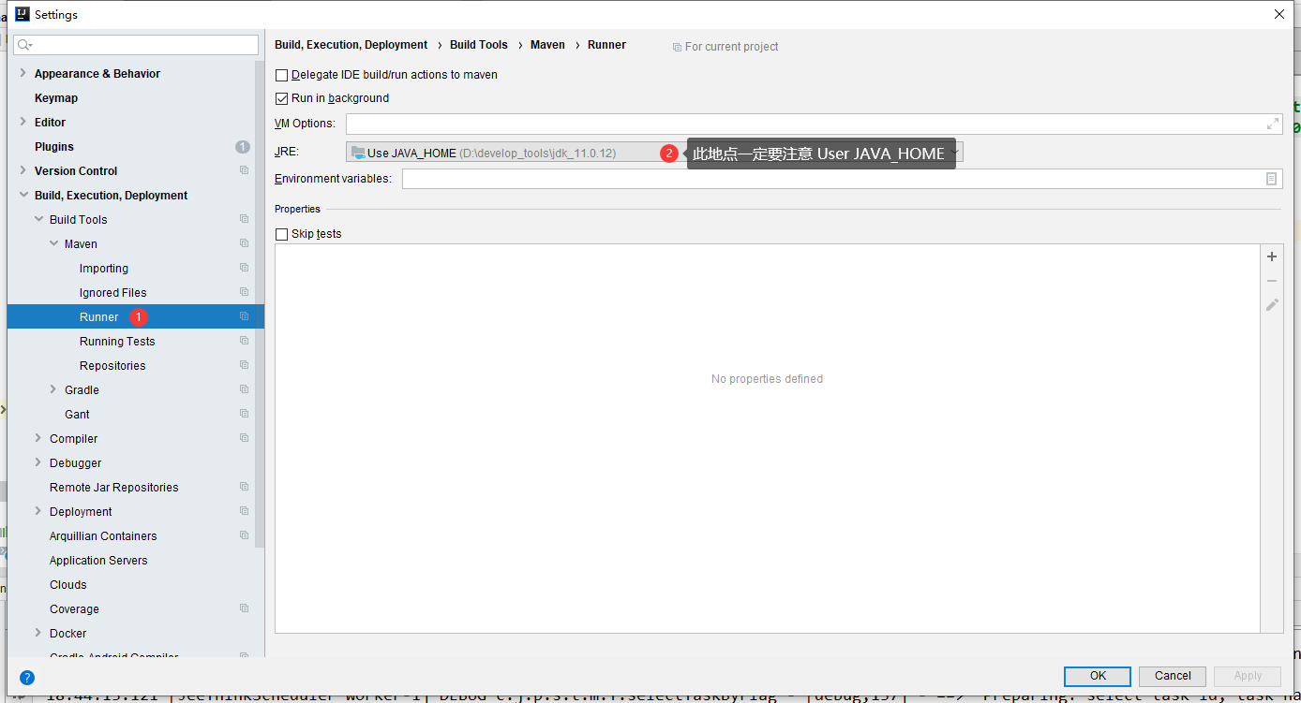Collapse Build, Execution, Deployment section
The width and height of the screenshot is (1301, 703).
coord(22,195)
